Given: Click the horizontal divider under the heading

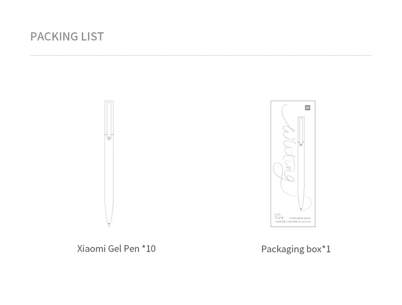Looking at the screenshot, I should [x=201, y=55].
